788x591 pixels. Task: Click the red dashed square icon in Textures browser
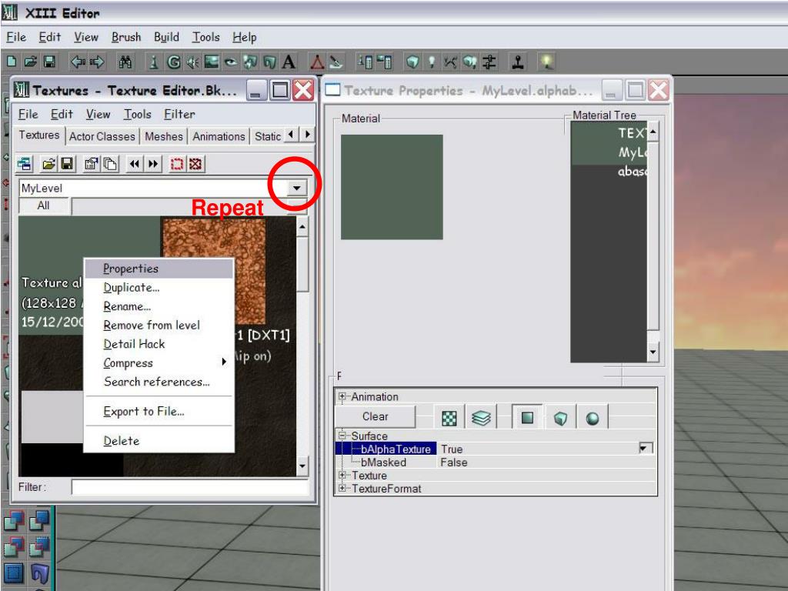[176, 164]
